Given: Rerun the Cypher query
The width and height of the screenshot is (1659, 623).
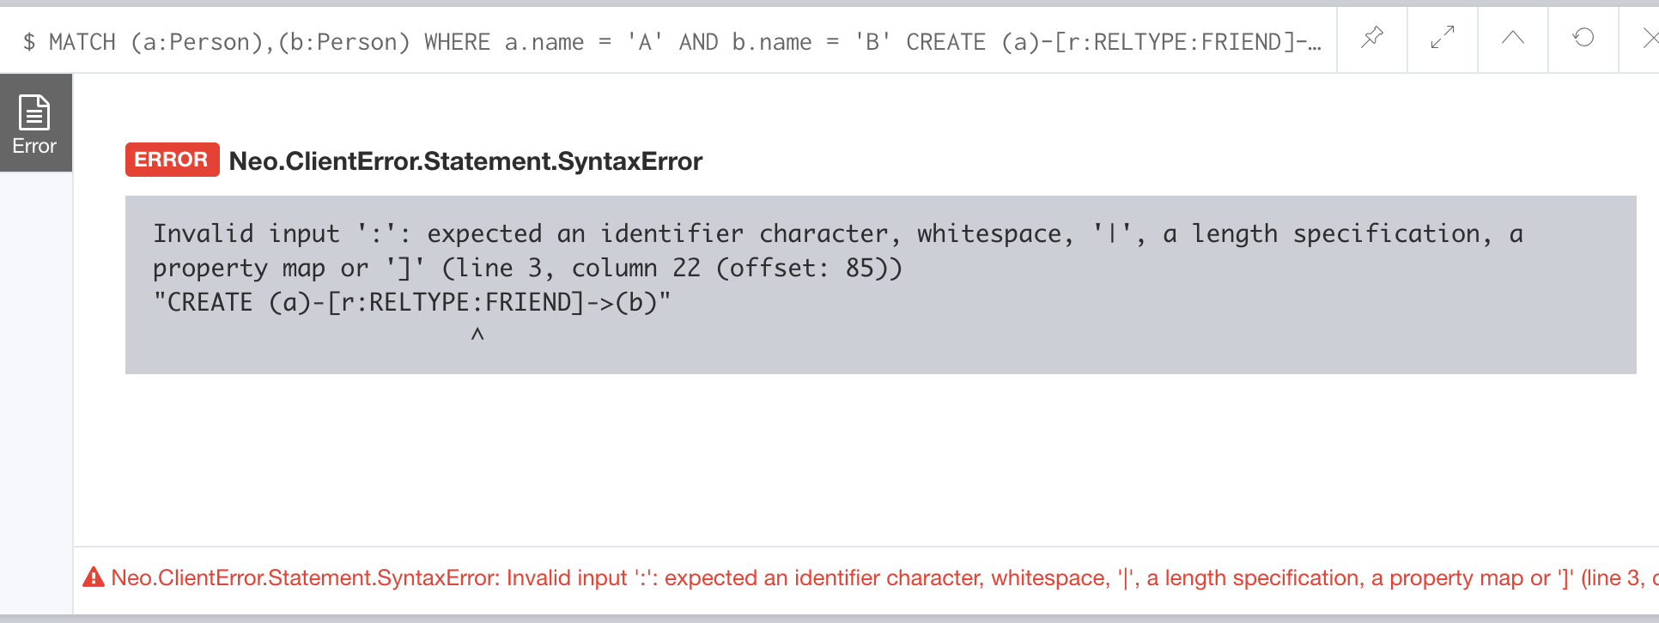Looking at the screenshot, I should pos(1583,38).
